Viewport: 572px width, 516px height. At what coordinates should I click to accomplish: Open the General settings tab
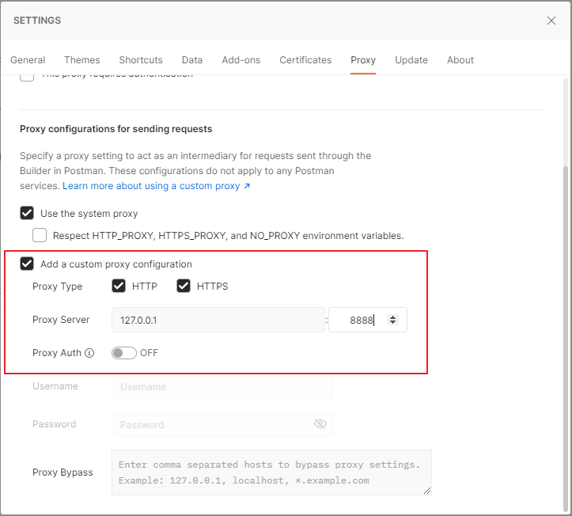tap(28, 60)
